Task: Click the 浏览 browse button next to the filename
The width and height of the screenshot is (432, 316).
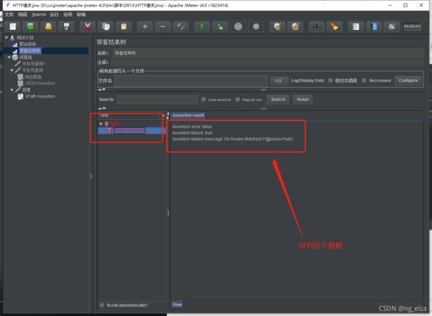Action: click(x=279, y=80)
